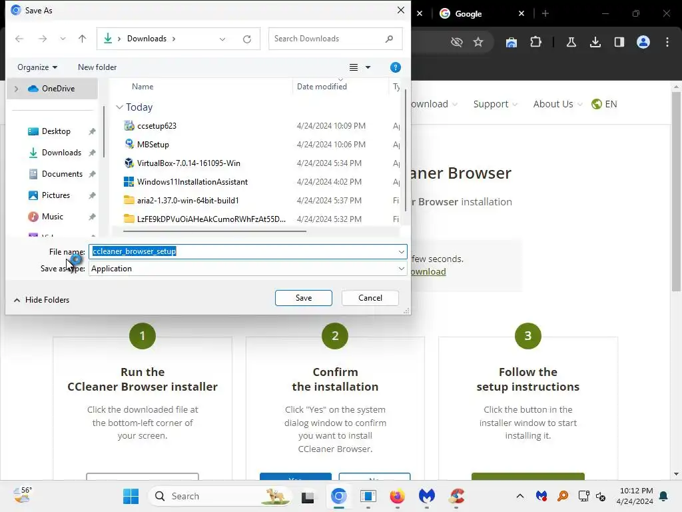Open Save as type combo box
682x512 pixels.
tap(248, 269)
